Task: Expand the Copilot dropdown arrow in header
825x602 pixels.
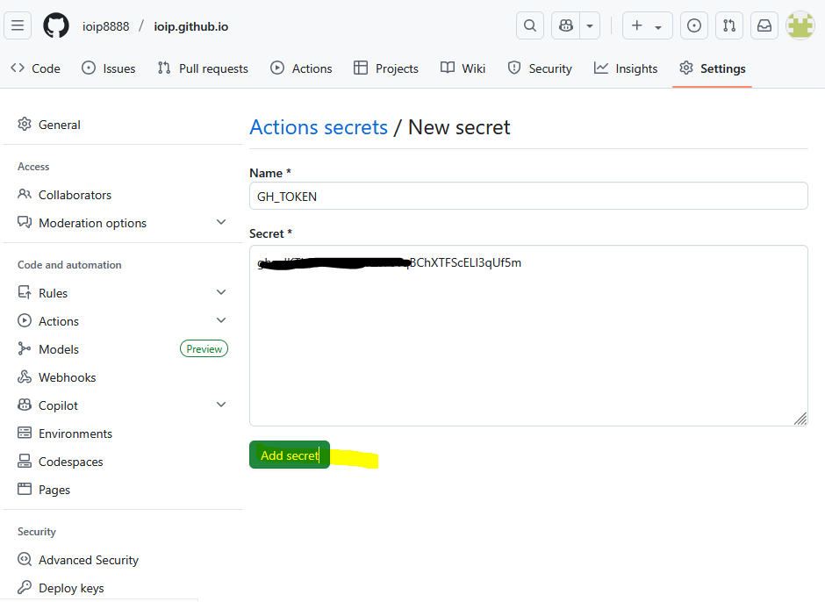Action: (x=590, y=25)
